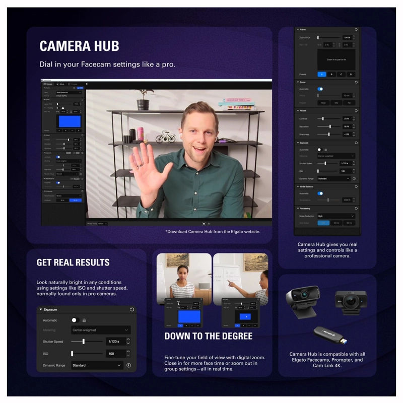Reset Frame section in the full settings panel
The height and width of the screenshot is (403, 403).
pos(356,30)
